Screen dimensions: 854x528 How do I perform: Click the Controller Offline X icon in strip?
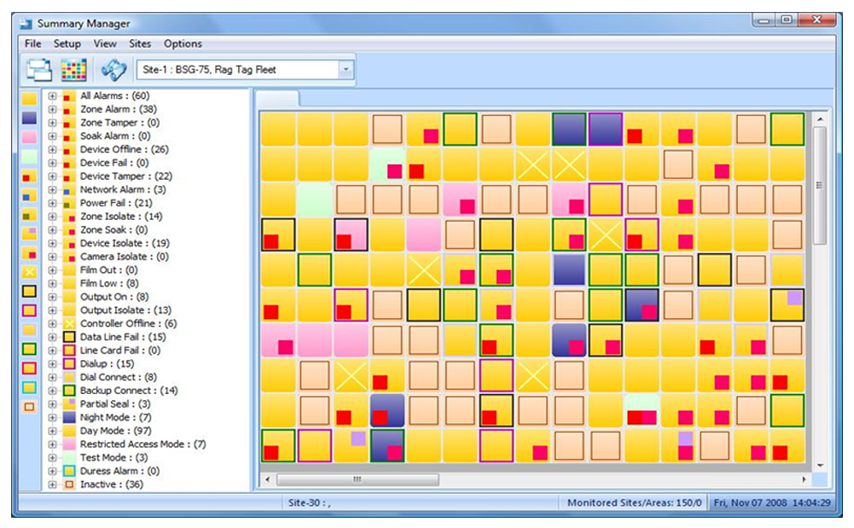[29, 271]
